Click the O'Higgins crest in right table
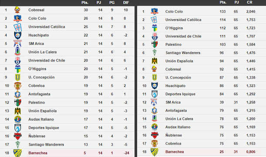 tap(155, 28)
